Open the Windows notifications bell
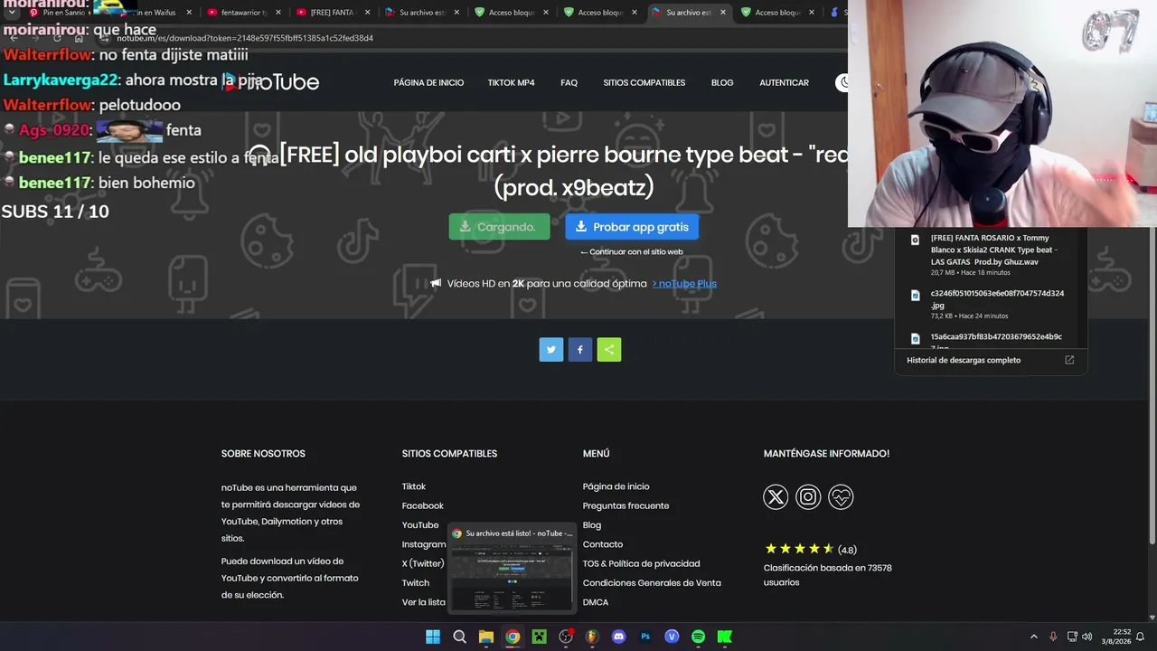 (x=1140, y=637)
